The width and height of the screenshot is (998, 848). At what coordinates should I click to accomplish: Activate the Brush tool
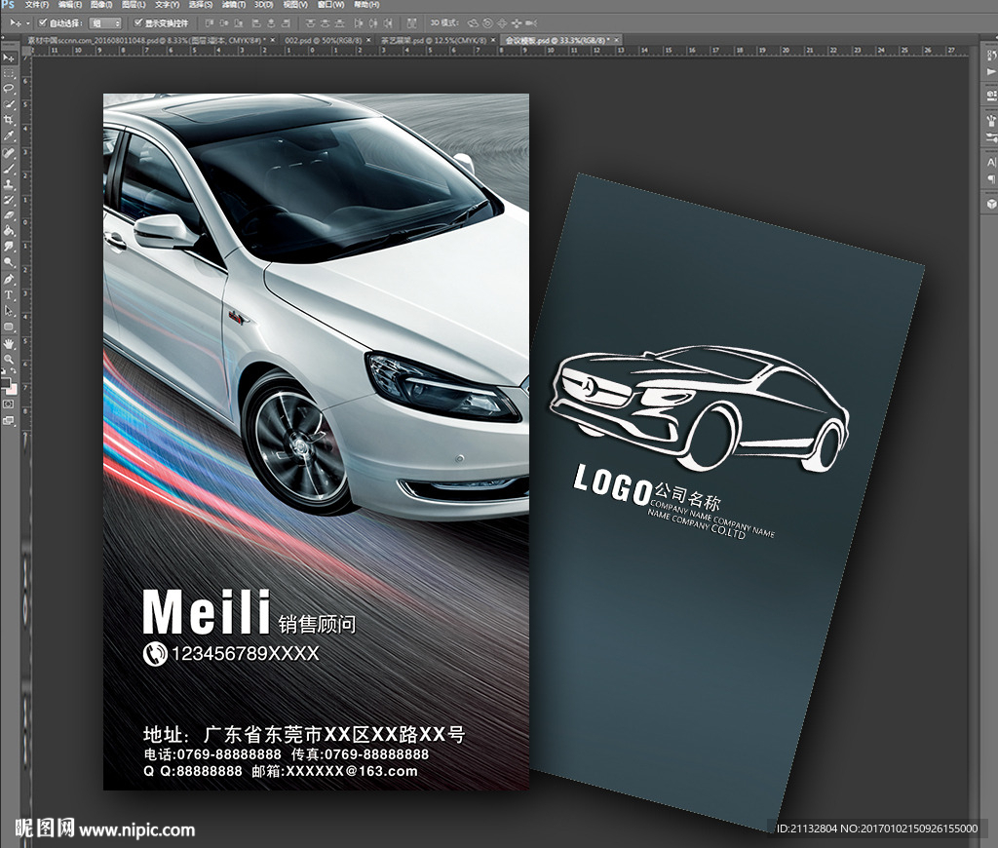9,168
